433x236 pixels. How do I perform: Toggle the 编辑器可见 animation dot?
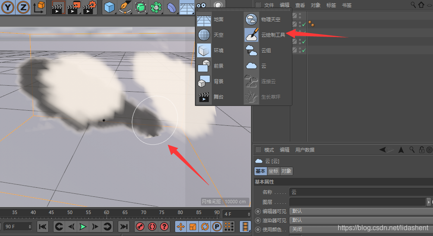click(258, 211)
